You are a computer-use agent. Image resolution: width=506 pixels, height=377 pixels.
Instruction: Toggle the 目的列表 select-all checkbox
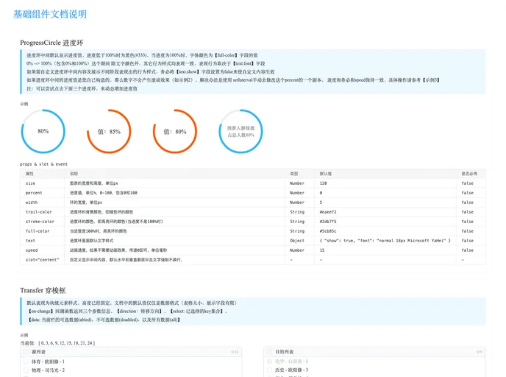pyautogui.click(x=269, y=353)
